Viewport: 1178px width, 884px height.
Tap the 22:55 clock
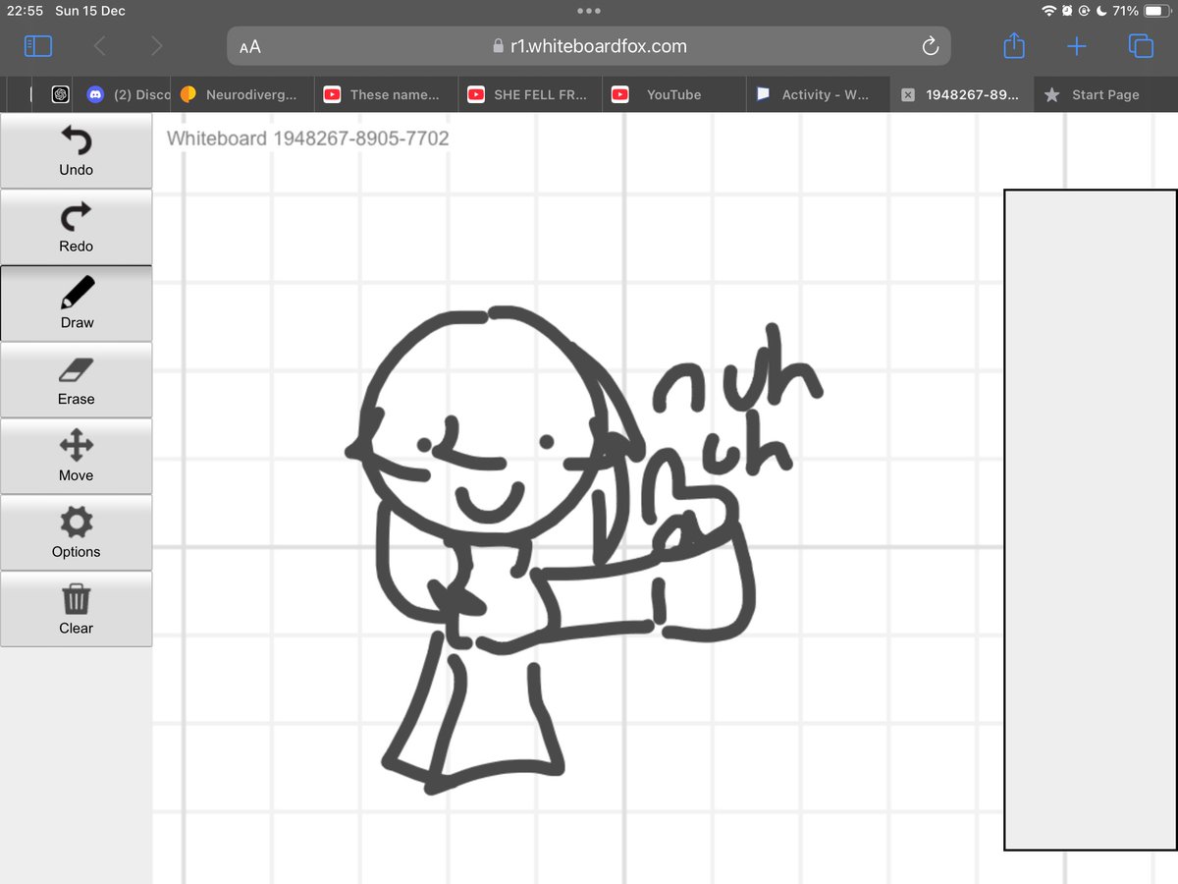pos(24,11)
